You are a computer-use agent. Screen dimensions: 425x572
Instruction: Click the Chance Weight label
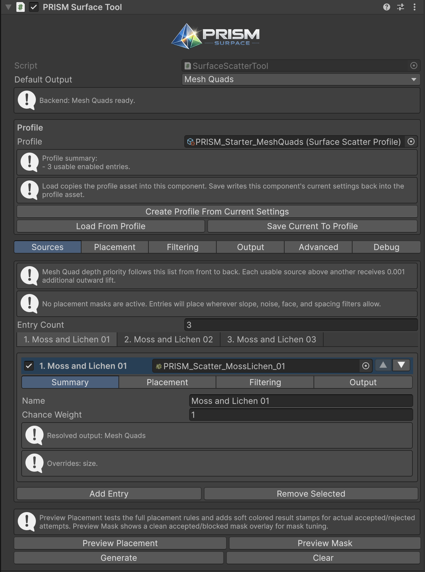[x=52, y=415]
